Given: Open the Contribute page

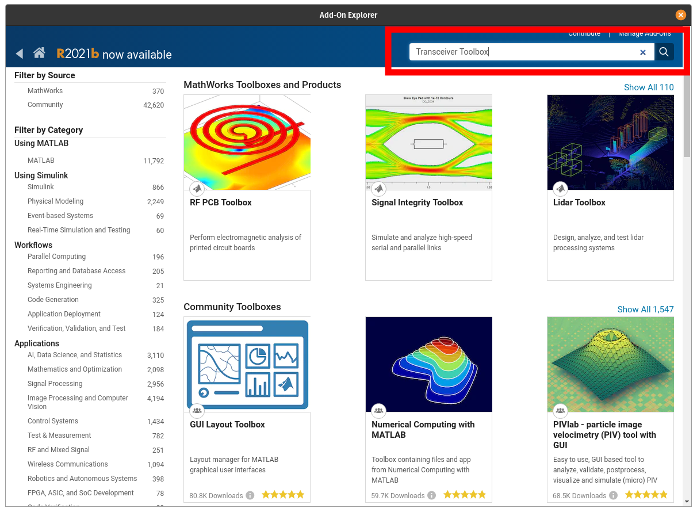Looking at the screenshot, I should click(x=584, y=33).
